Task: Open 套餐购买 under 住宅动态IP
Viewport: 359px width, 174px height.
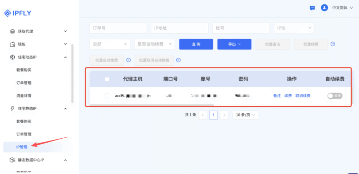Action: point(24,70)
